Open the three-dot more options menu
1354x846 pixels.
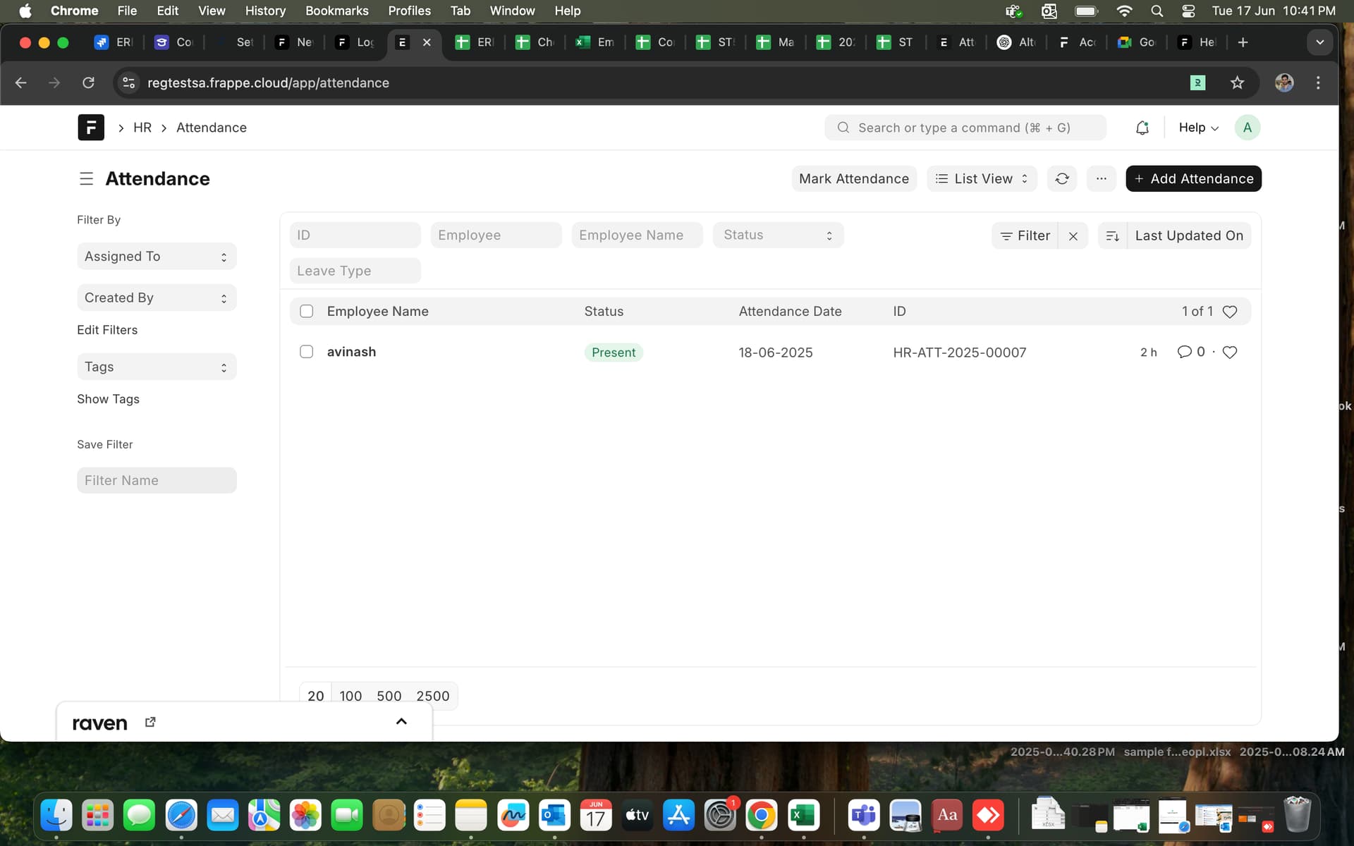tap(1101, 179)
